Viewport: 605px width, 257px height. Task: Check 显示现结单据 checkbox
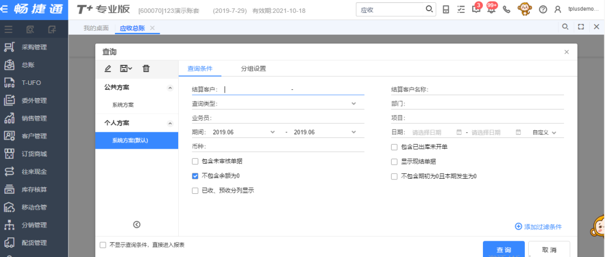coord(394,161)
